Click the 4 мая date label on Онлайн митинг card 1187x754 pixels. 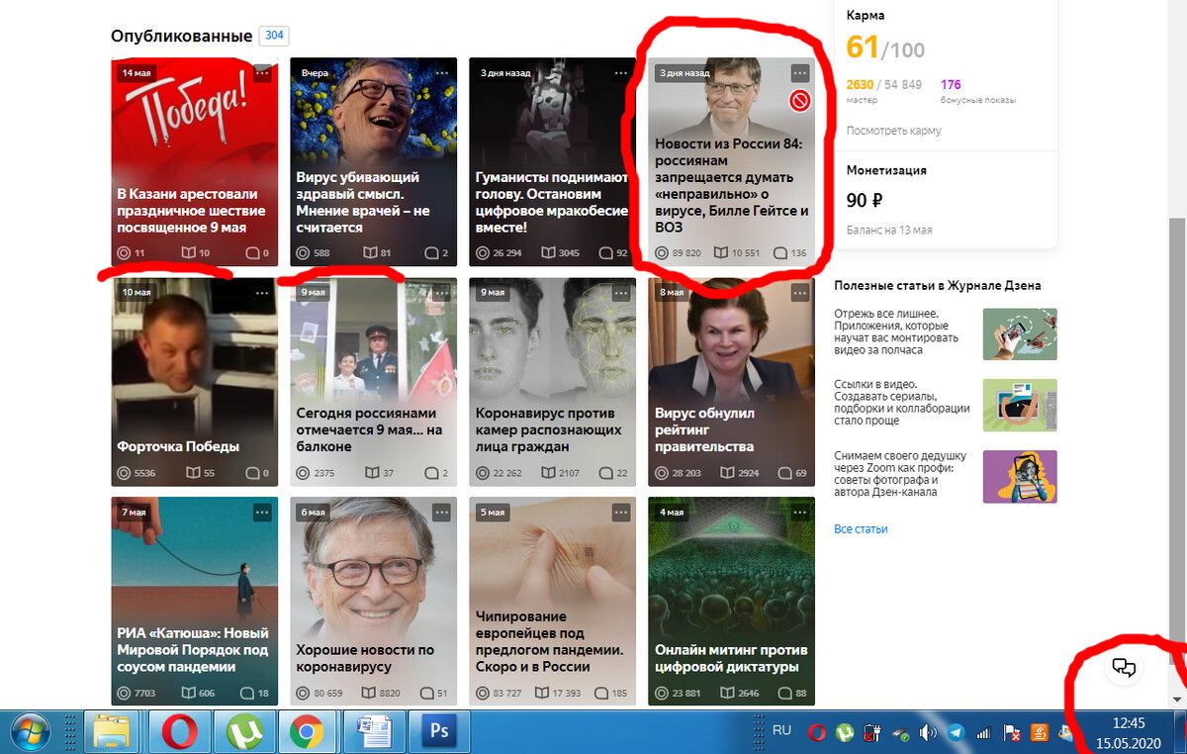672,513
